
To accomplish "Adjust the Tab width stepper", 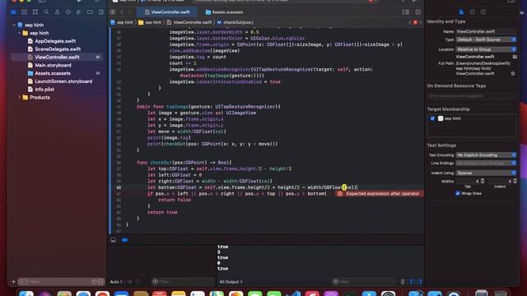I will (483, 181).
